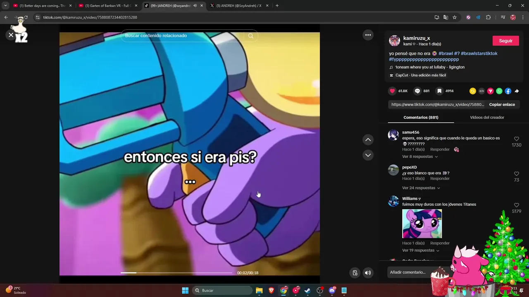Open the tab search dropdown arrow

pyautogui.click(x=5, y=6)
